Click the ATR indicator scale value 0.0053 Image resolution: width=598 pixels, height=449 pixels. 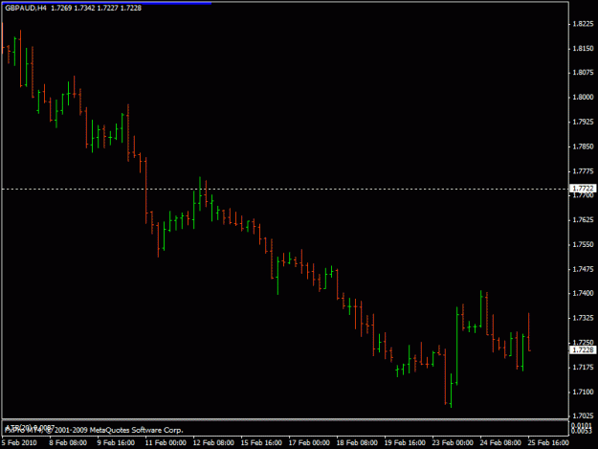(x=581, y=431)
